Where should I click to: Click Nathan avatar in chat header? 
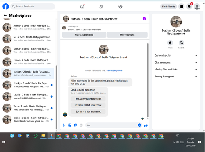tap(66, 18)
